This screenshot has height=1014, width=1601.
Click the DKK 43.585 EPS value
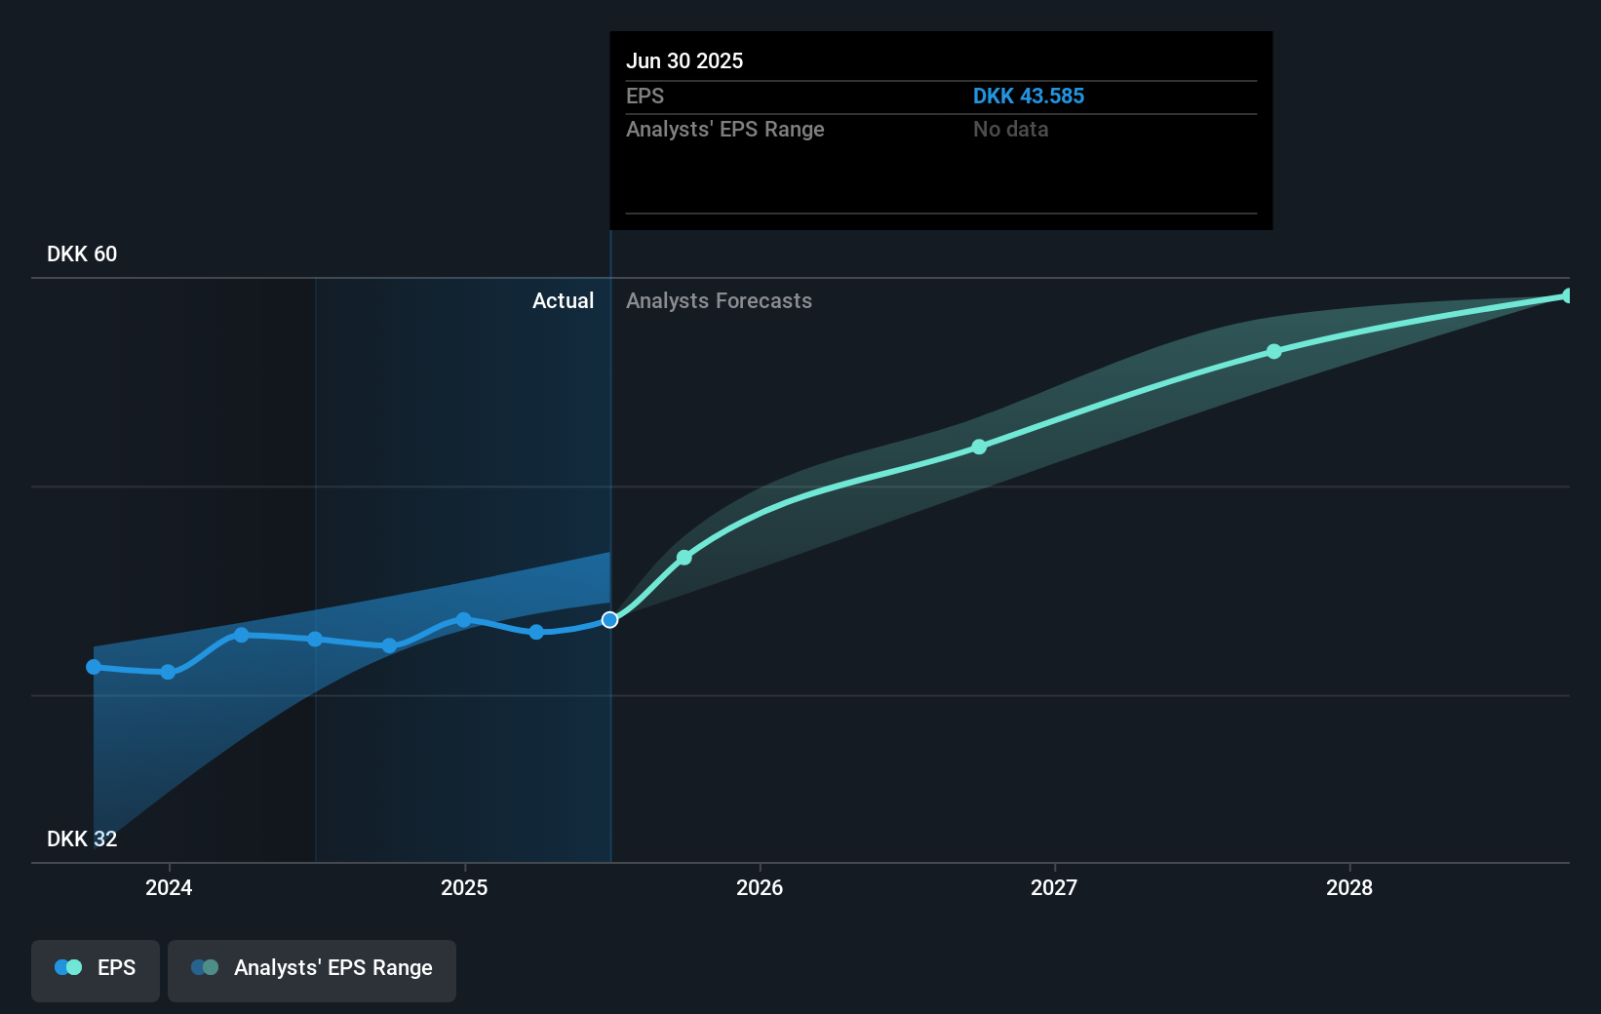point(1029,96)
